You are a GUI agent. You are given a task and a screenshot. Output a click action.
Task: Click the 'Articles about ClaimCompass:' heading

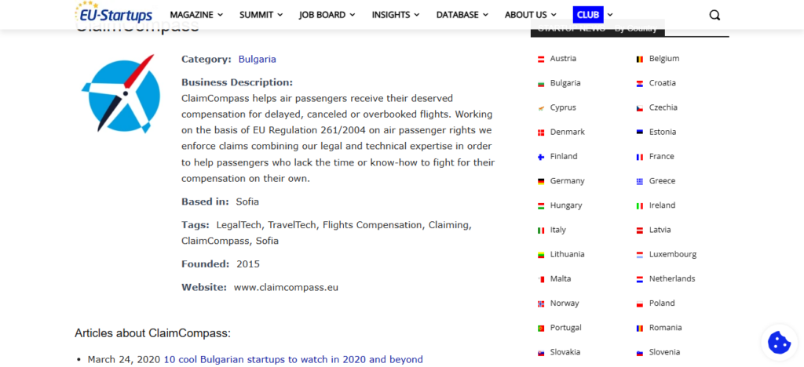[x=153, y=333]
